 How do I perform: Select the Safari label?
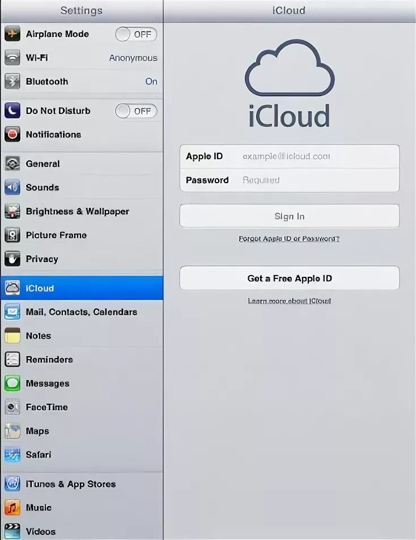click(x=38, y=454)
